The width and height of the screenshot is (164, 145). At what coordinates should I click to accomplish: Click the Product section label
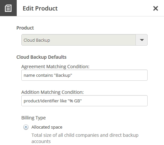tap(25, 28)
